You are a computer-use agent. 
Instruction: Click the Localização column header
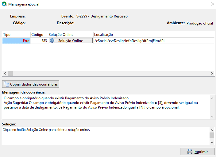click(154, 35)
